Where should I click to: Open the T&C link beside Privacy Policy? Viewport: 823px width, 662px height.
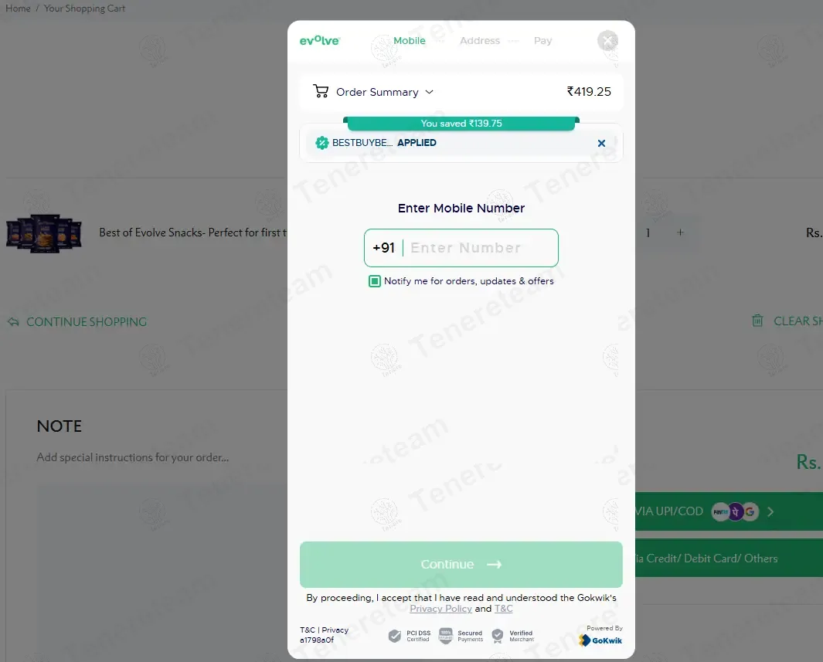click(x=503, y=609)
